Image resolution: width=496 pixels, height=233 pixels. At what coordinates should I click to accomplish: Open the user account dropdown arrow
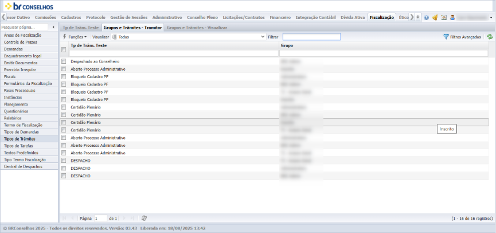pyautogui.click(x=491, y=18)
